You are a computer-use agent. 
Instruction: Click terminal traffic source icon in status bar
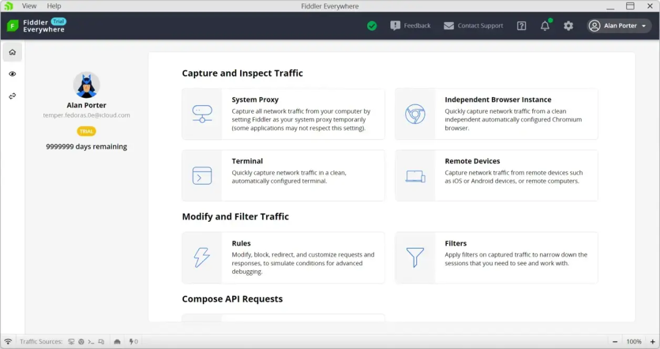coord(91,342)
